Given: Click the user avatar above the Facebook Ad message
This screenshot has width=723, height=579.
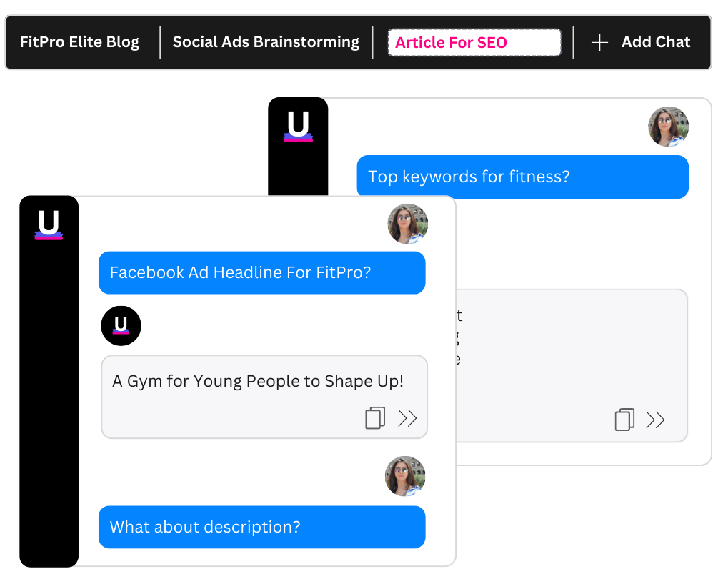Looking at the screenshot, I should pos(407,224).
